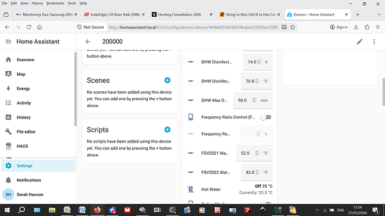
Task: Click the 70.0 °C disinfection temperature field
Action: coord(257,81)
